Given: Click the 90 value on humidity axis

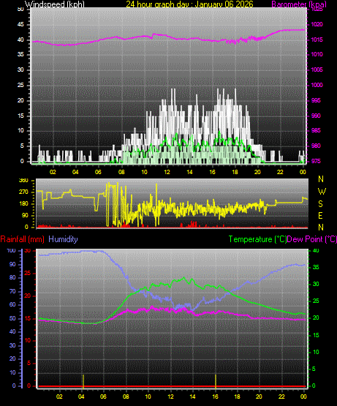Looking at the screenshot, I should pyautogui.click(x=12, y=264).
